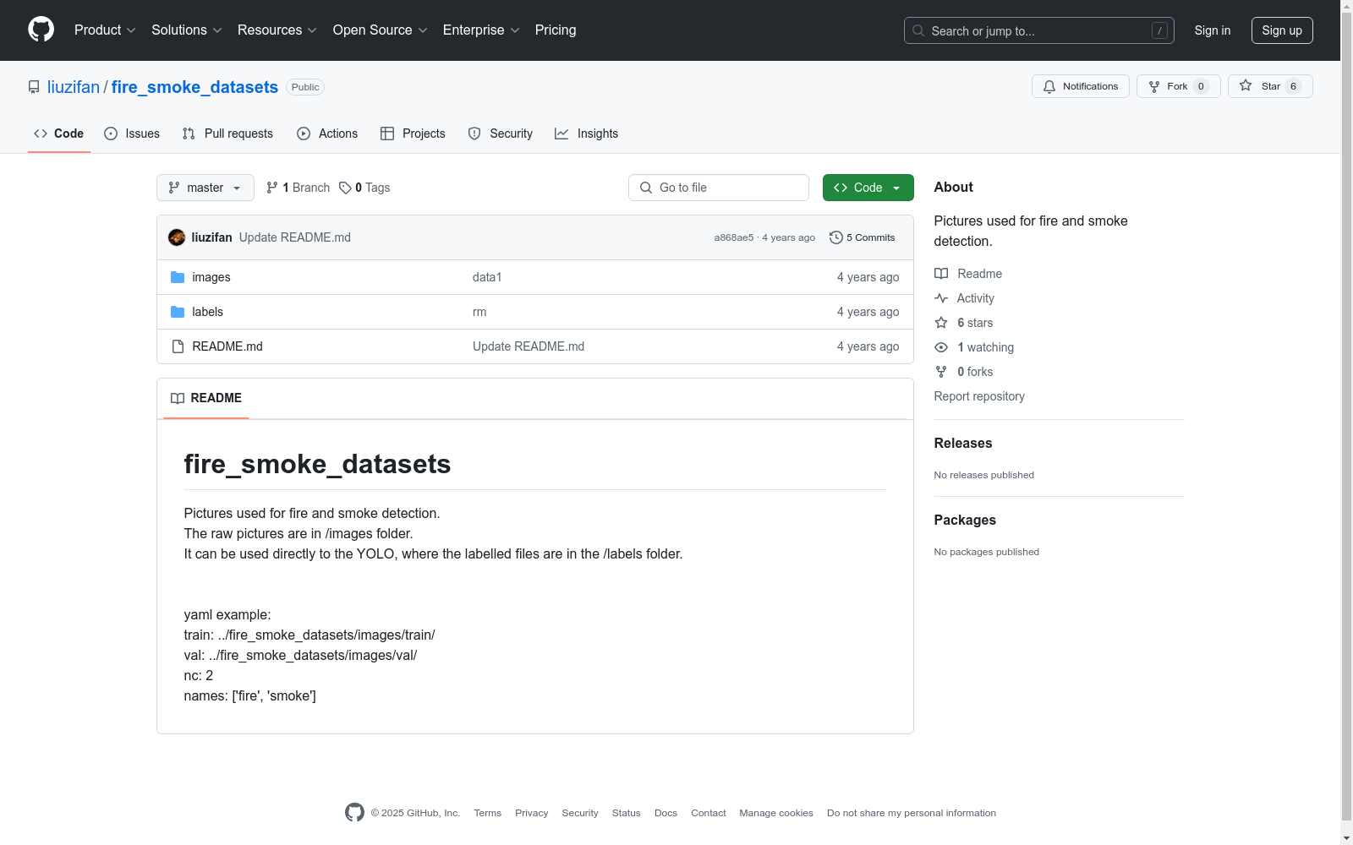Open the liuzifan commit author link
The width and height of the screenshot is (1353, 845).
pyautogui.click(x=211, y=237)
